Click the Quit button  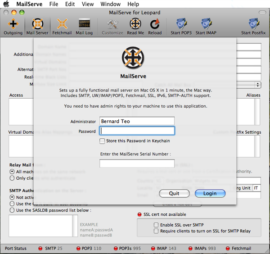174,193
